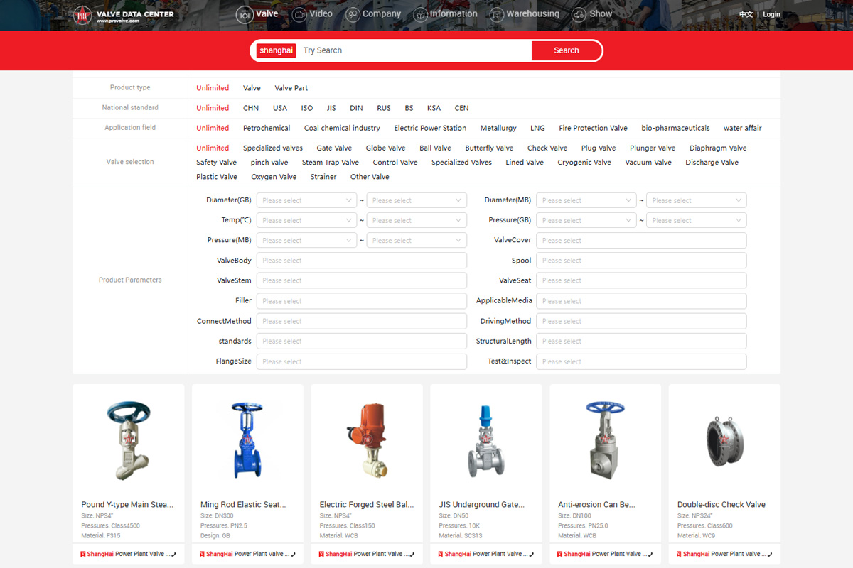The image size is (853, 568).
Task: Click share arrow on Double-disc Check Valve card
Action: [768, 555]
